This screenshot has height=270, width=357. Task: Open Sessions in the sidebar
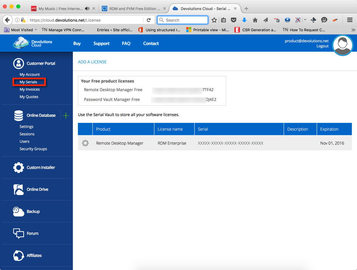[x=27, y=134]
